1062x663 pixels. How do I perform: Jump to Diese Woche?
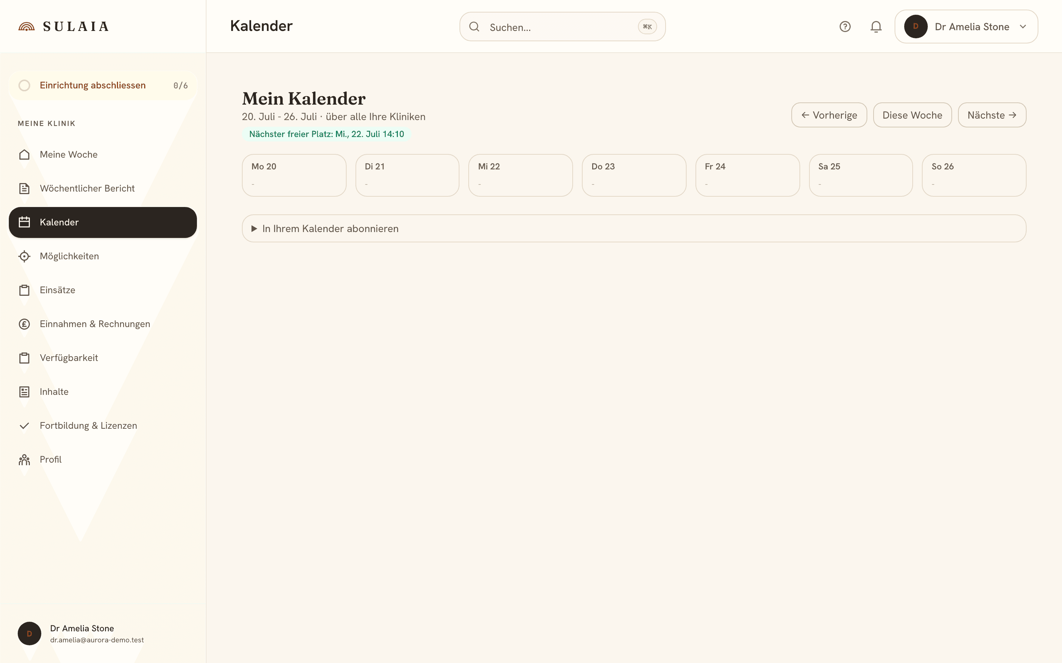tap(912, 115)
